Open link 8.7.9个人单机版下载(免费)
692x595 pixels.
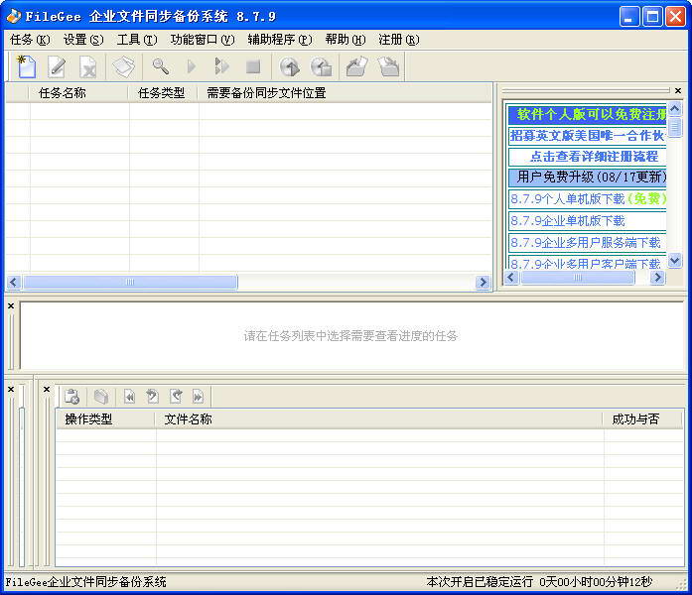click(588, 199)
